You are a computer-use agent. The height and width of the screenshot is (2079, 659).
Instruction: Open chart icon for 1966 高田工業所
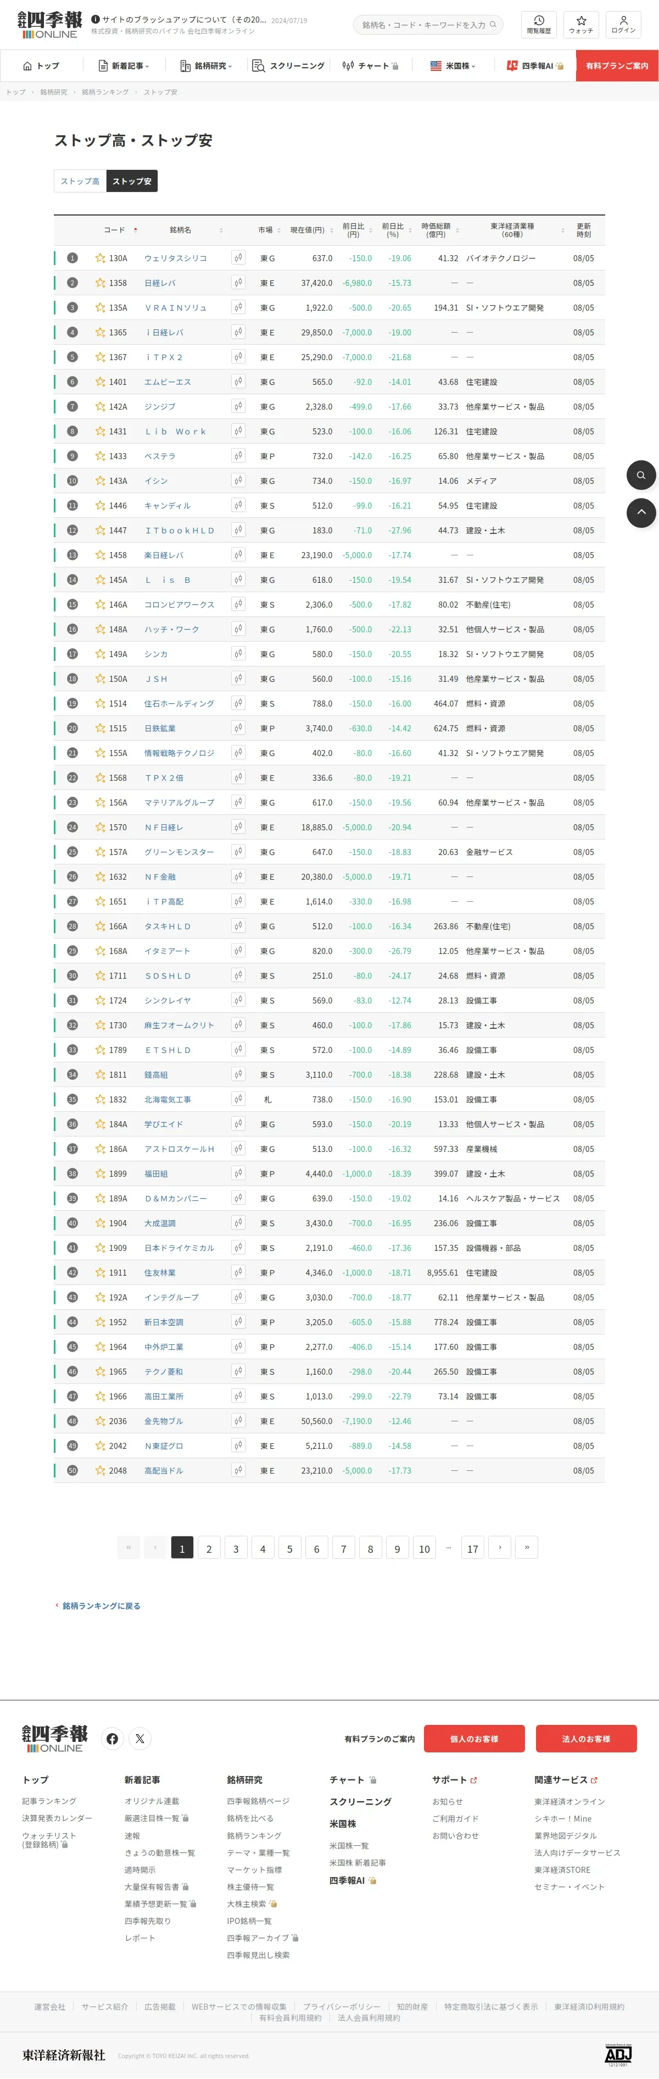(238, 1396)
